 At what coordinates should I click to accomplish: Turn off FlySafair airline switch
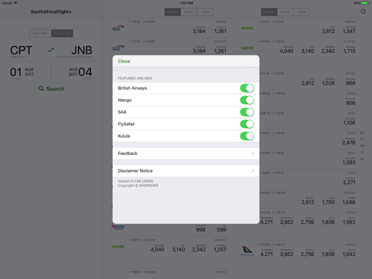click(247, 124)
